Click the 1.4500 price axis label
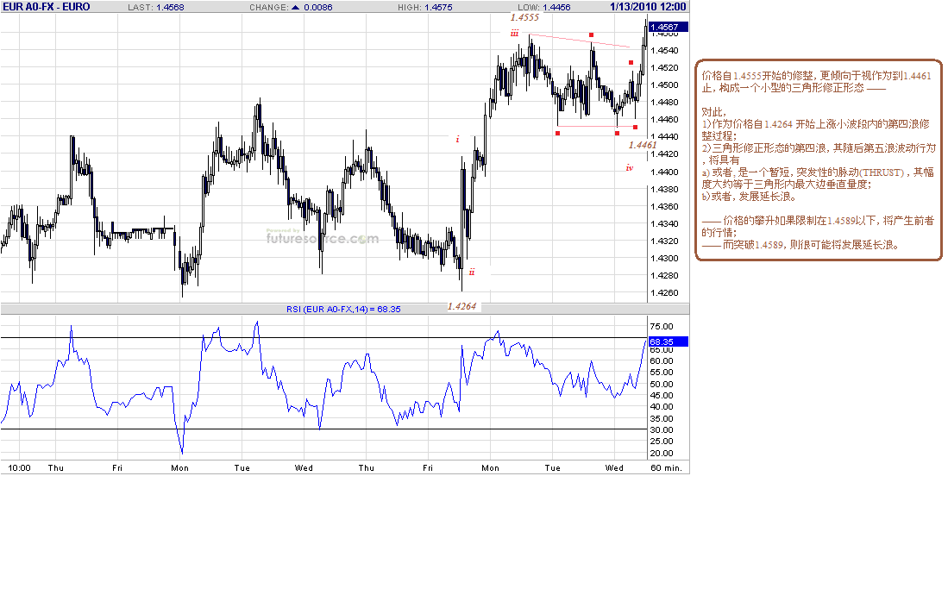Image resolution: width=948 pixels, height=614 pixels. click(x=665, y=85)
